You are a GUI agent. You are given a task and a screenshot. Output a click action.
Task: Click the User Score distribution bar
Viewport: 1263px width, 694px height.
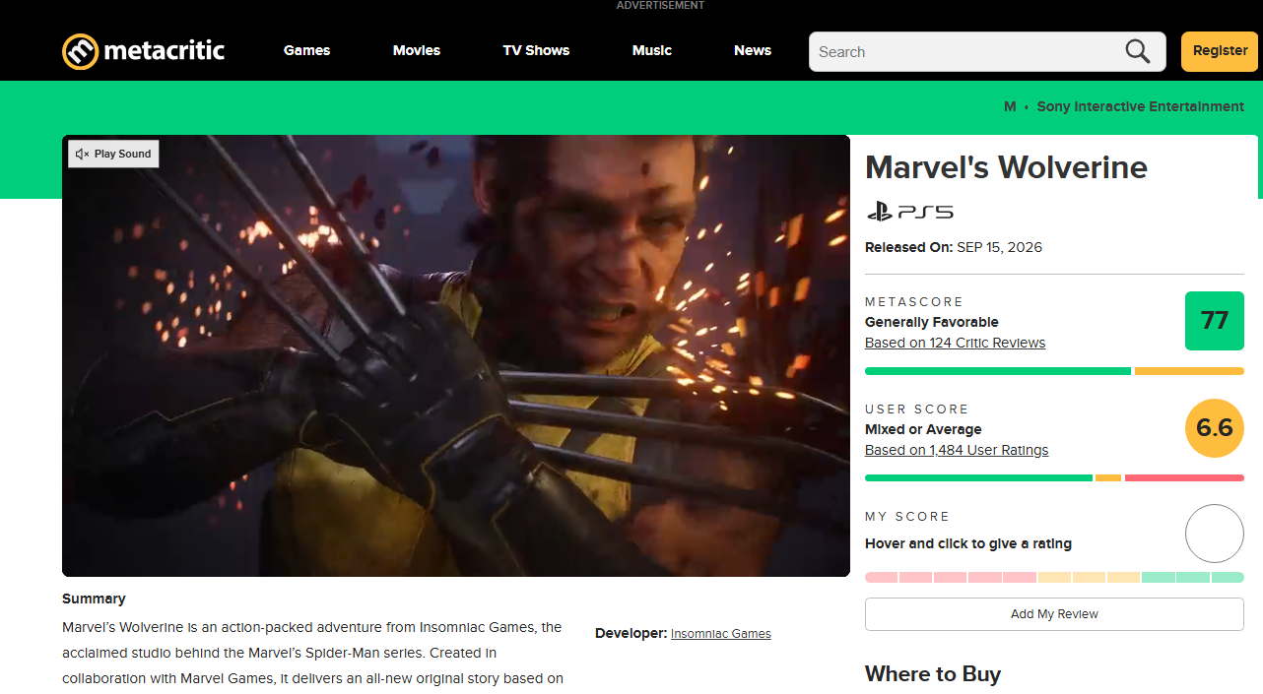(1054, 477)
